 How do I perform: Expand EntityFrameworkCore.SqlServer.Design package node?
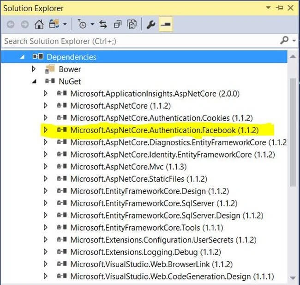(46, 215)
